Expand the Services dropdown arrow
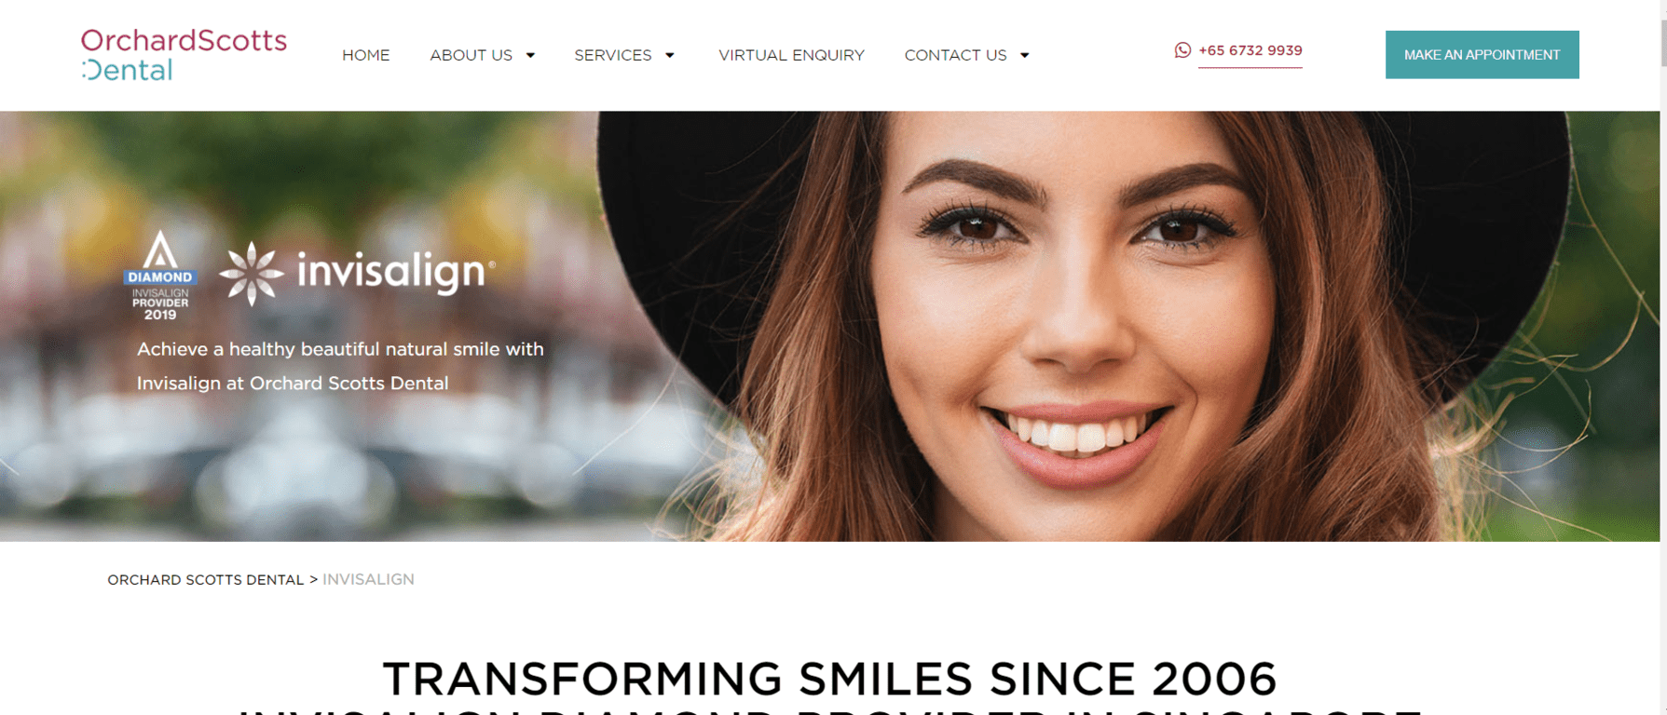The height and width of the screenshot is (715, 1667). [x=669, y=55]
